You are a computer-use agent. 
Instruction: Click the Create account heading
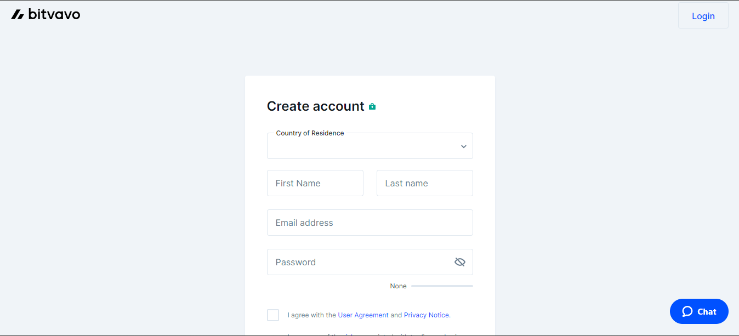(x=316, y=106)
